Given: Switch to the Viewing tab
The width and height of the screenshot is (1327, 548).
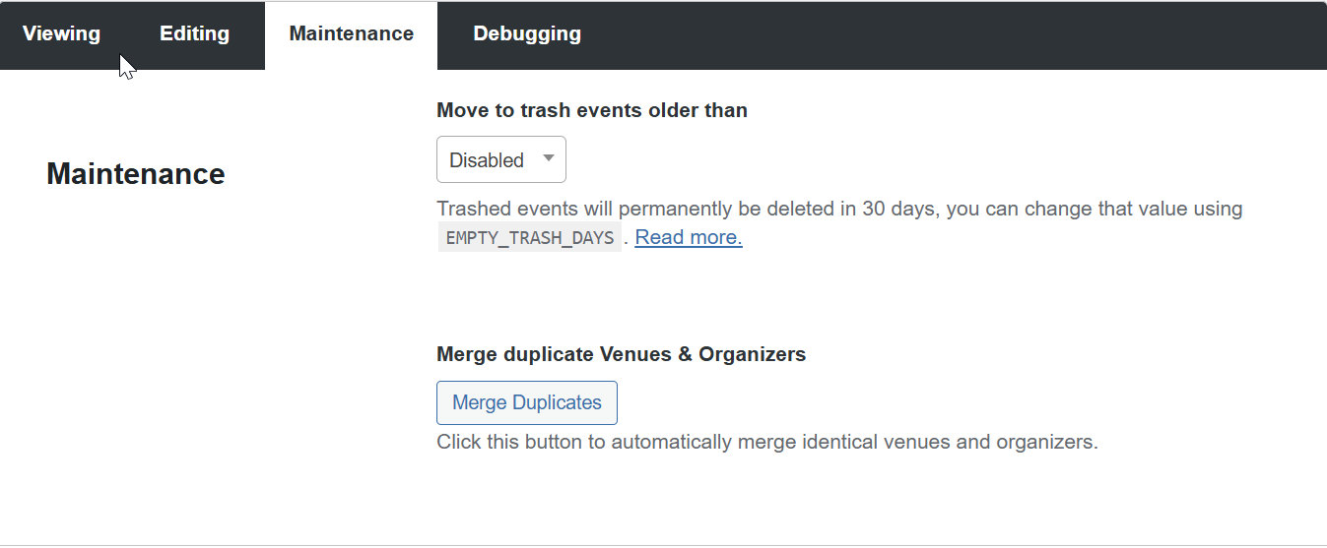Looking at the screenshot, I should (61, 33).
